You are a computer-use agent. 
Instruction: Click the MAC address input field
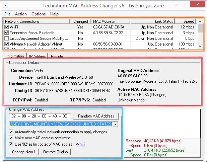point(39,116)
